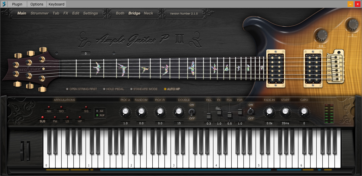The image size is (362, 176).
Task: Select the Main tab
Action: click(22, 13)
